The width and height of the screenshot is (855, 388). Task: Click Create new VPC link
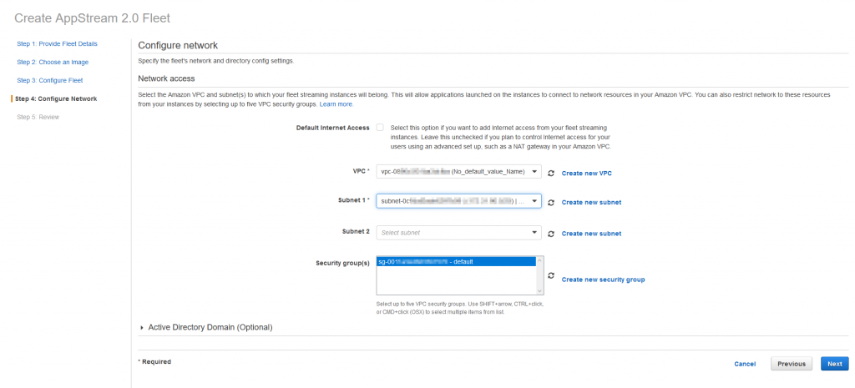(587, 173)
